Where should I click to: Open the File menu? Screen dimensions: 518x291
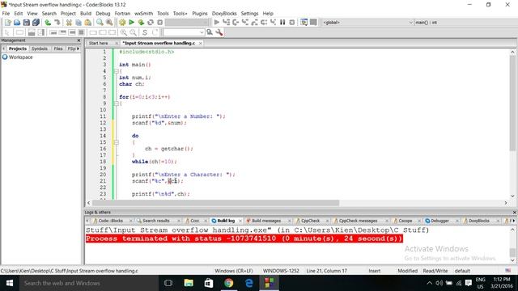(6, 14)
